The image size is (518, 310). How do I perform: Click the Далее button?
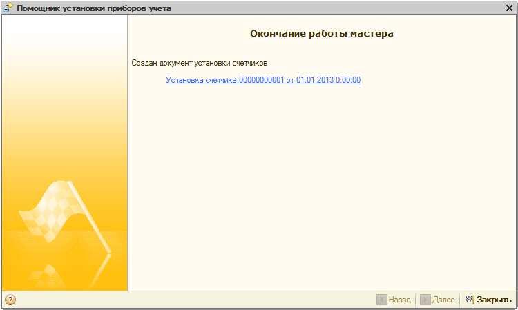(x=437, y=300)
